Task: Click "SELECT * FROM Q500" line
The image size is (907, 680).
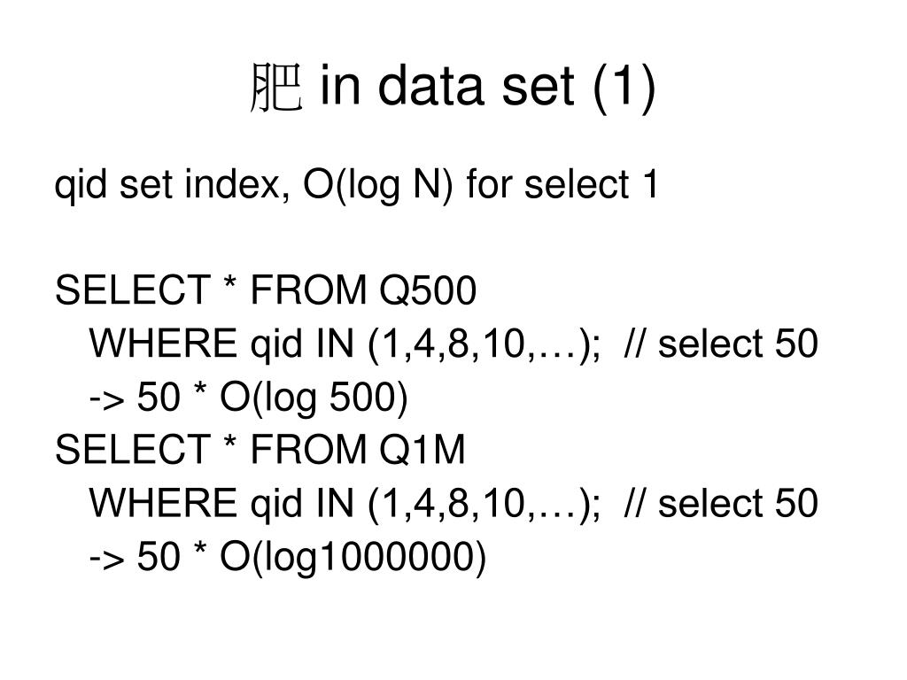Action: point(266,290)
